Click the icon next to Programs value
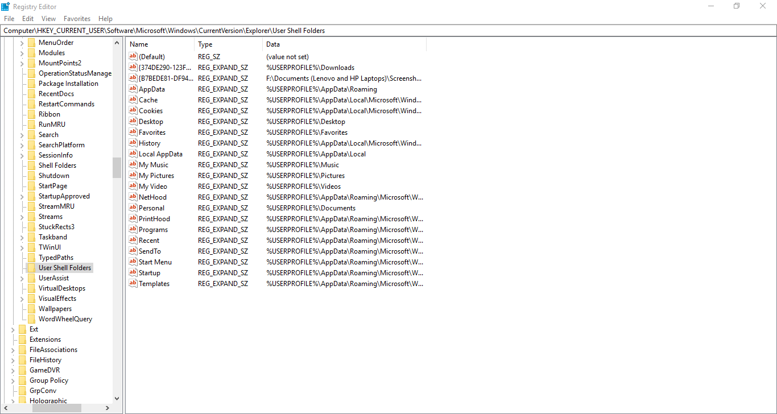This screenshot has width=777, height=414. (133, 229)
